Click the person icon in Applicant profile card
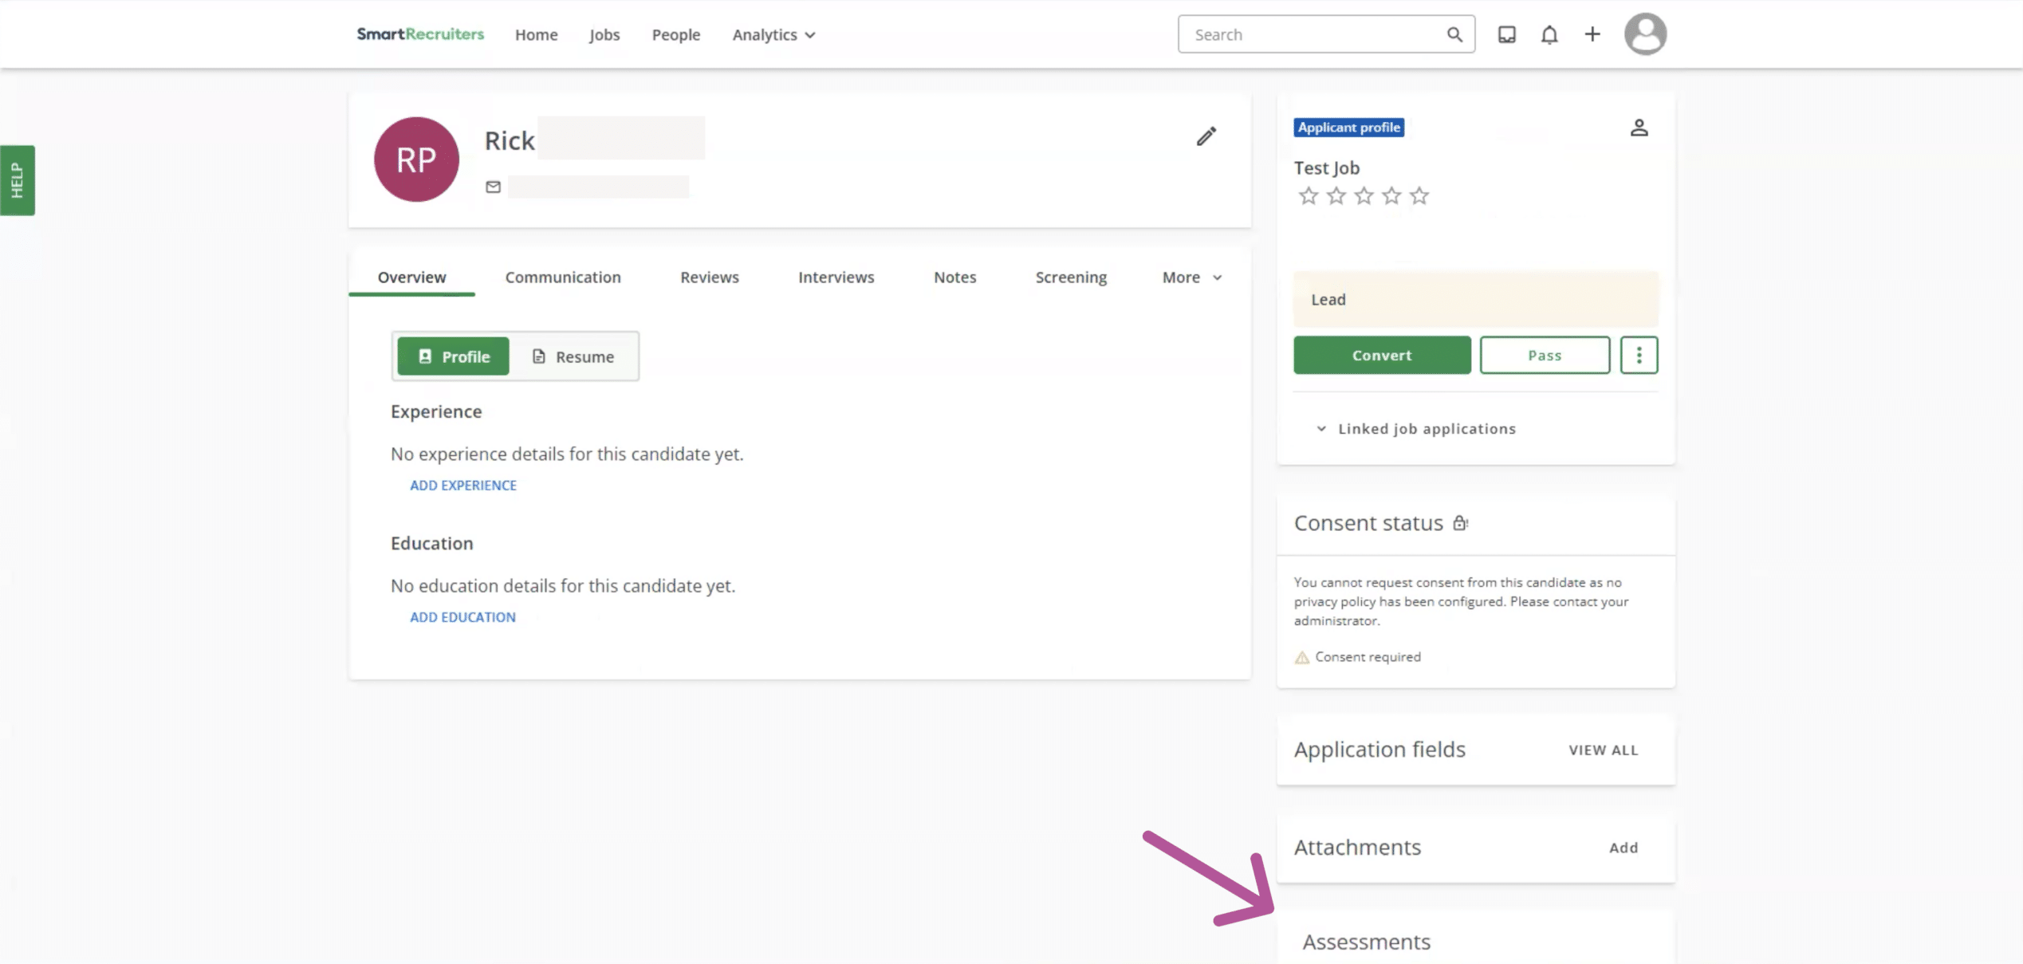Viewport: 2023px width, 964px height. point(1639,128)
